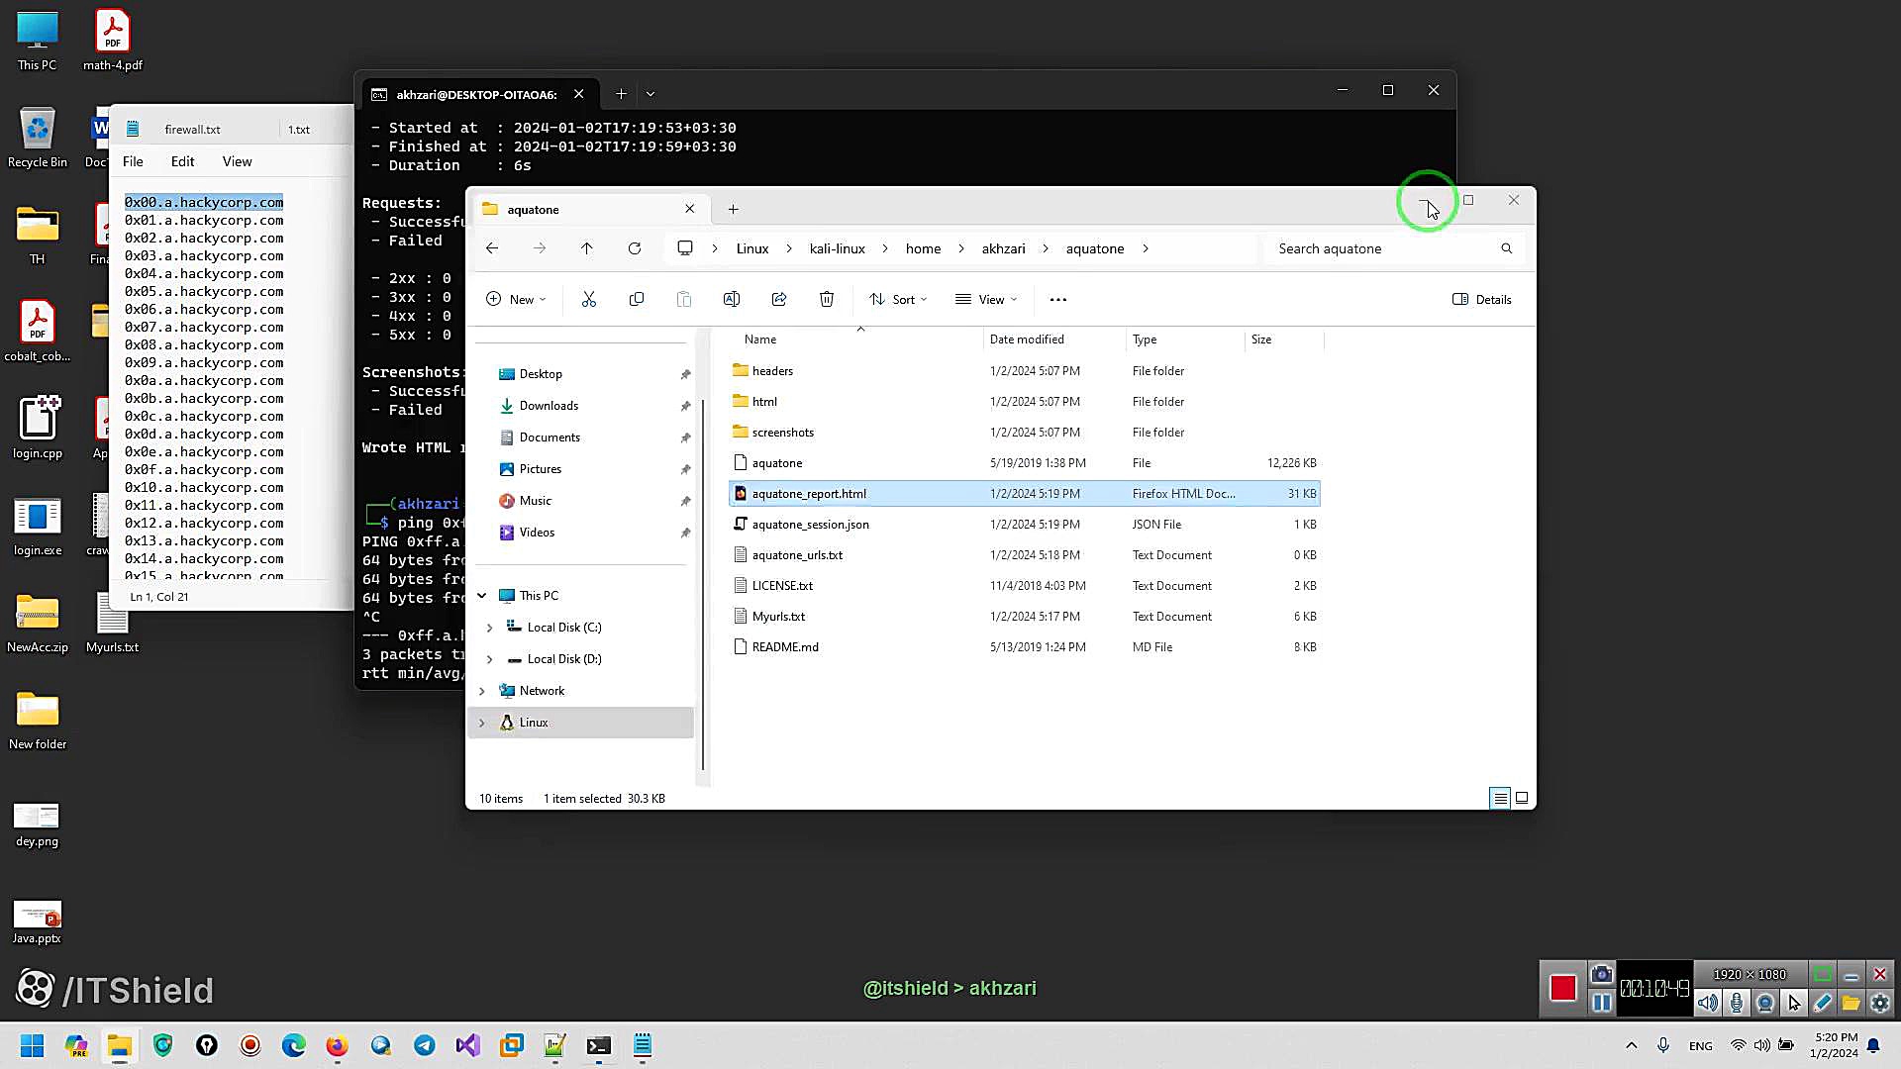Expand Local Disk (D:) in the navigation pane
Image resolution: width=1901 pixels, height=1069 pixels.
pyautogui.click(x=489, y=659)
